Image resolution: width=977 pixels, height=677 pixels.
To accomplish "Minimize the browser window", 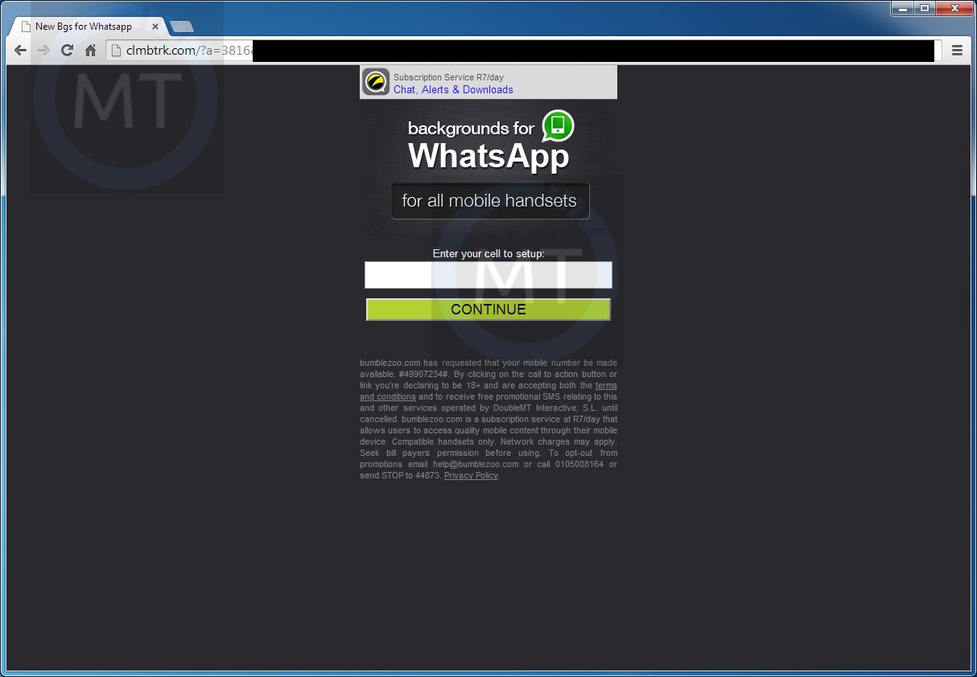I will coord(902,8).
